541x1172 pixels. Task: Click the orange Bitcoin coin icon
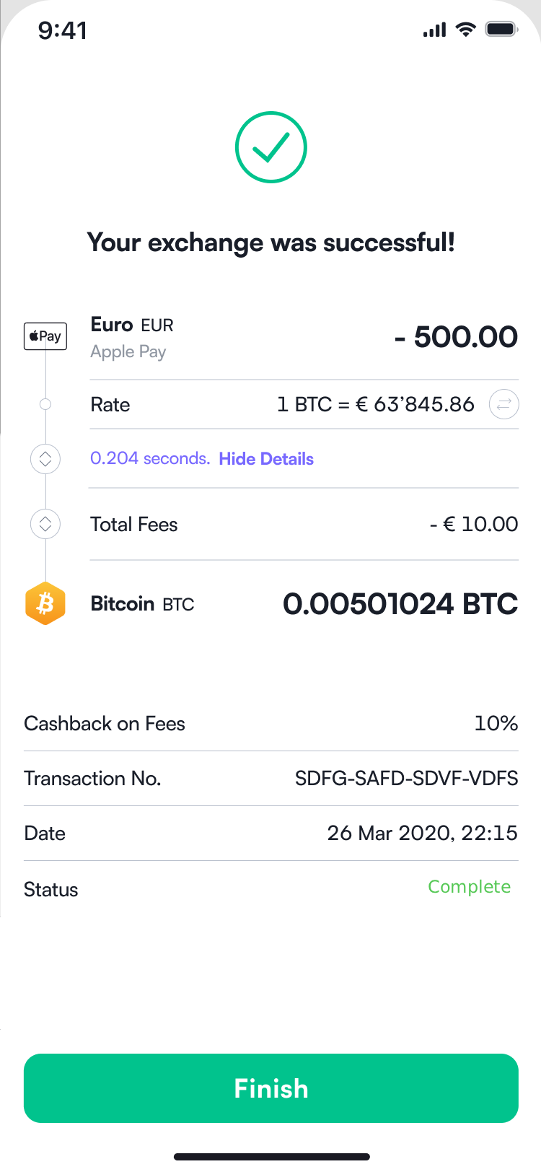[45, 603]
